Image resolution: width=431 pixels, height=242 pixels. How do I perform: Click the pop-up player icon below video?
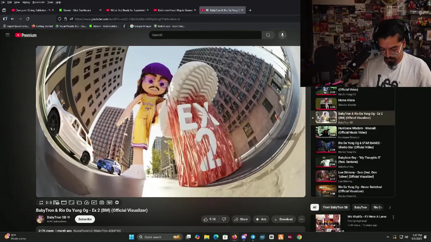[x=79, y=203]
